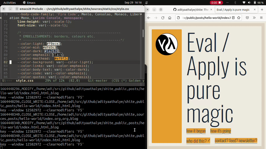
Task: Click page file icon in address bar
Action: 178,18
